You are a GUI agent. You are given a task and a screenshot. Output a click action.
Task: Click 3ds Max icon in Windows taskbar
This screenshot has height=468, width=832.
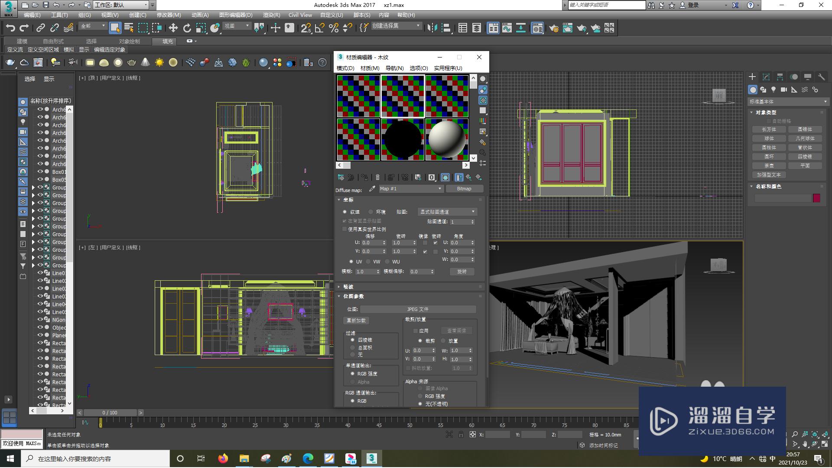coord(372,458)
